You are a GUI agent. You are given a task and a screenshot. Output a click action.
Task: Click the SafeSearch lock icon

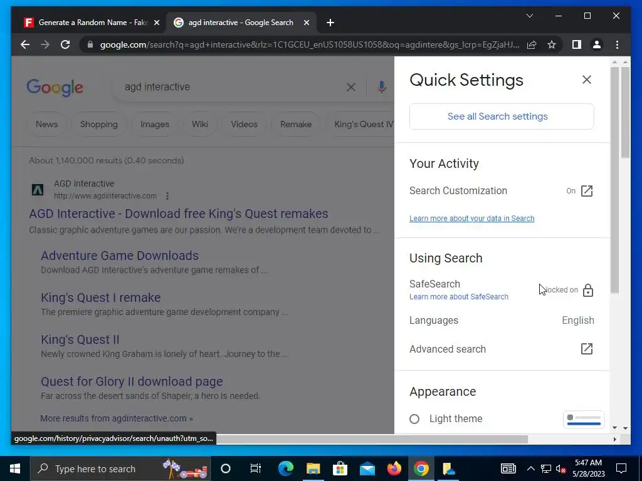pos(587,290)
